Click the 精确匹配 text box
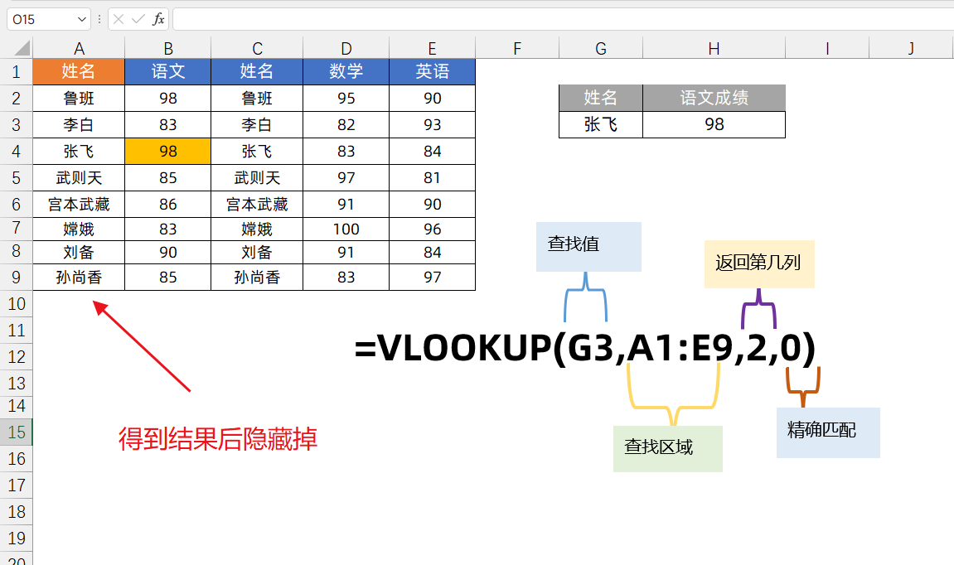The width and height of the screenshot is (954, 565). pyautogui.click(x=827, y=432)
